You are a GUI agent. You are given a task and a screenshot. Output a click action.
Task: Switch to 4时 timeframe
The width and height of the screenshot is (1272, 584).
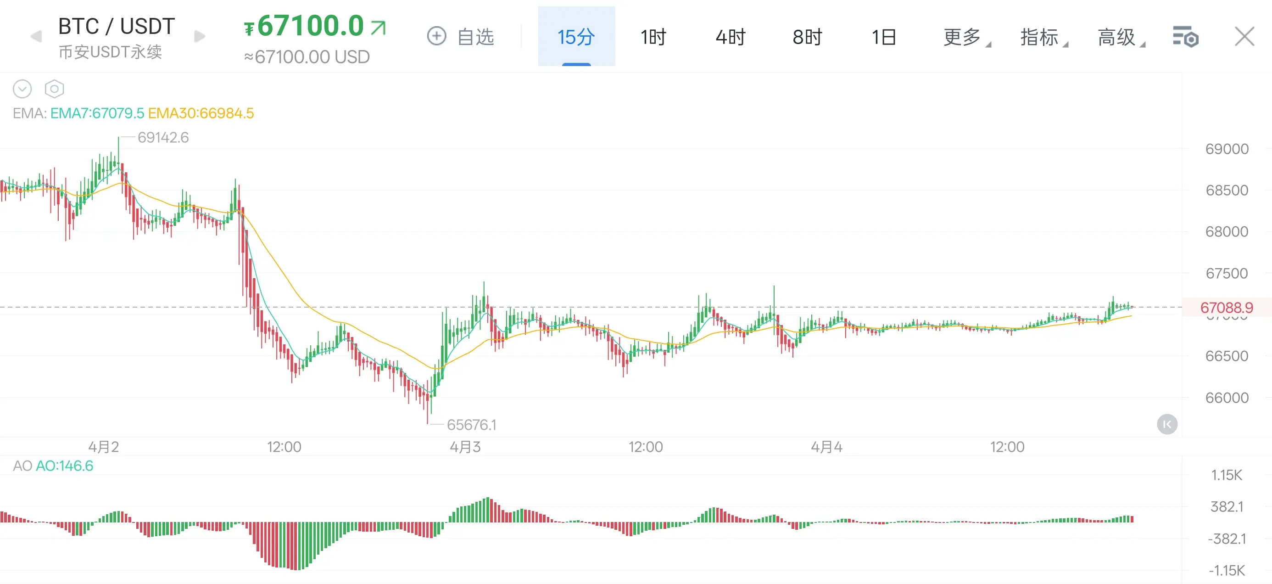point(731,37)
